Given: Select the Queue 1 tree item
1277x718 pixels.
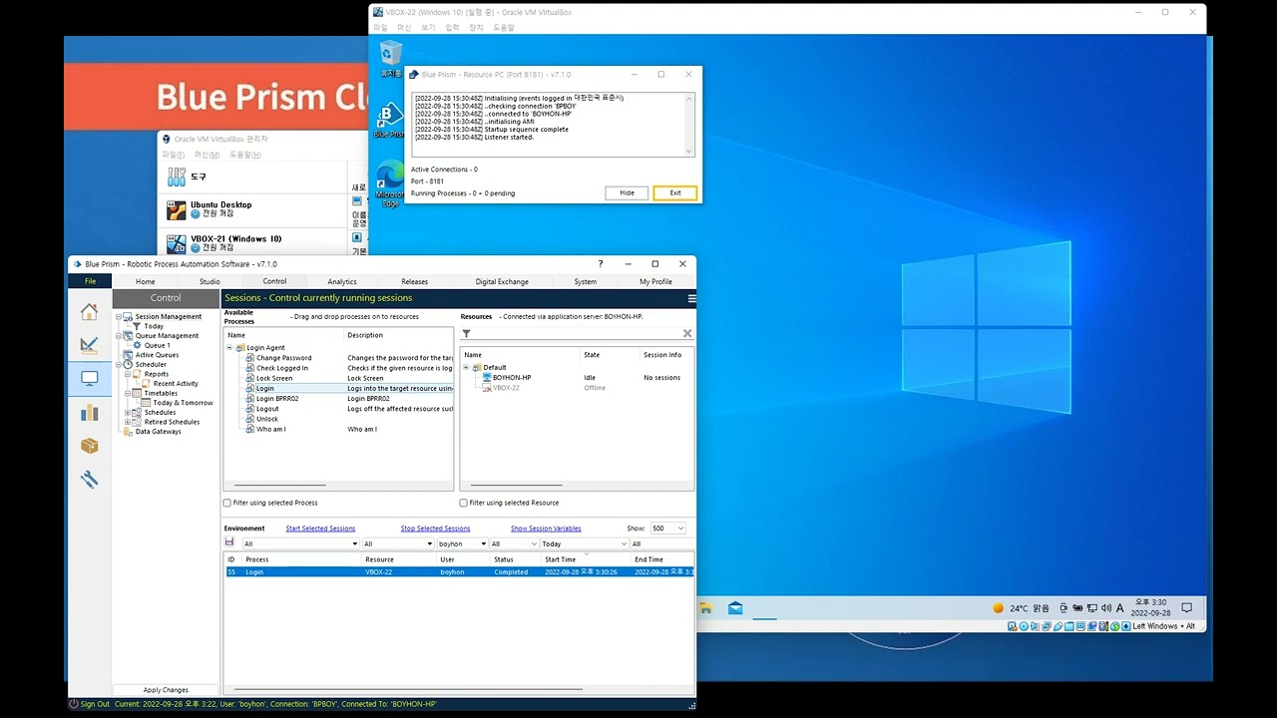Looking at the screenshot, I should (157, 345).
